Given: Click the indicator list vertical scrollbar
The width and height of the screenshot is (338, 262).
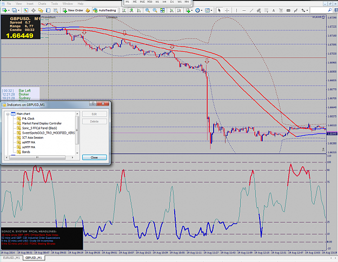Looking at the screenshot, I should pyautogui.click(x=77, y=133).
